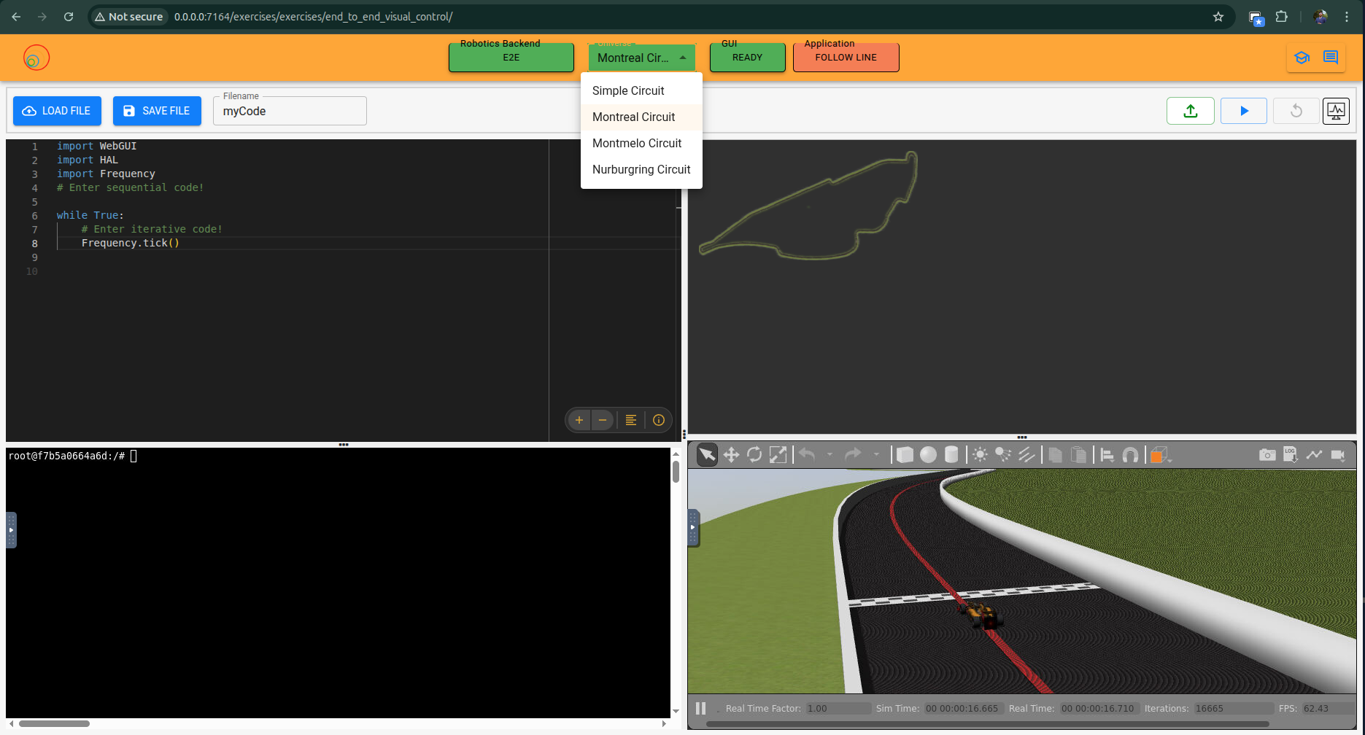
Task: Click the myCode filename field
Action: [x=290, y=111]
